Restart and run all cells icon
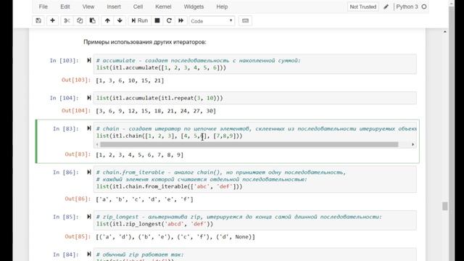The image size is (464, 261). coord(181,21)
